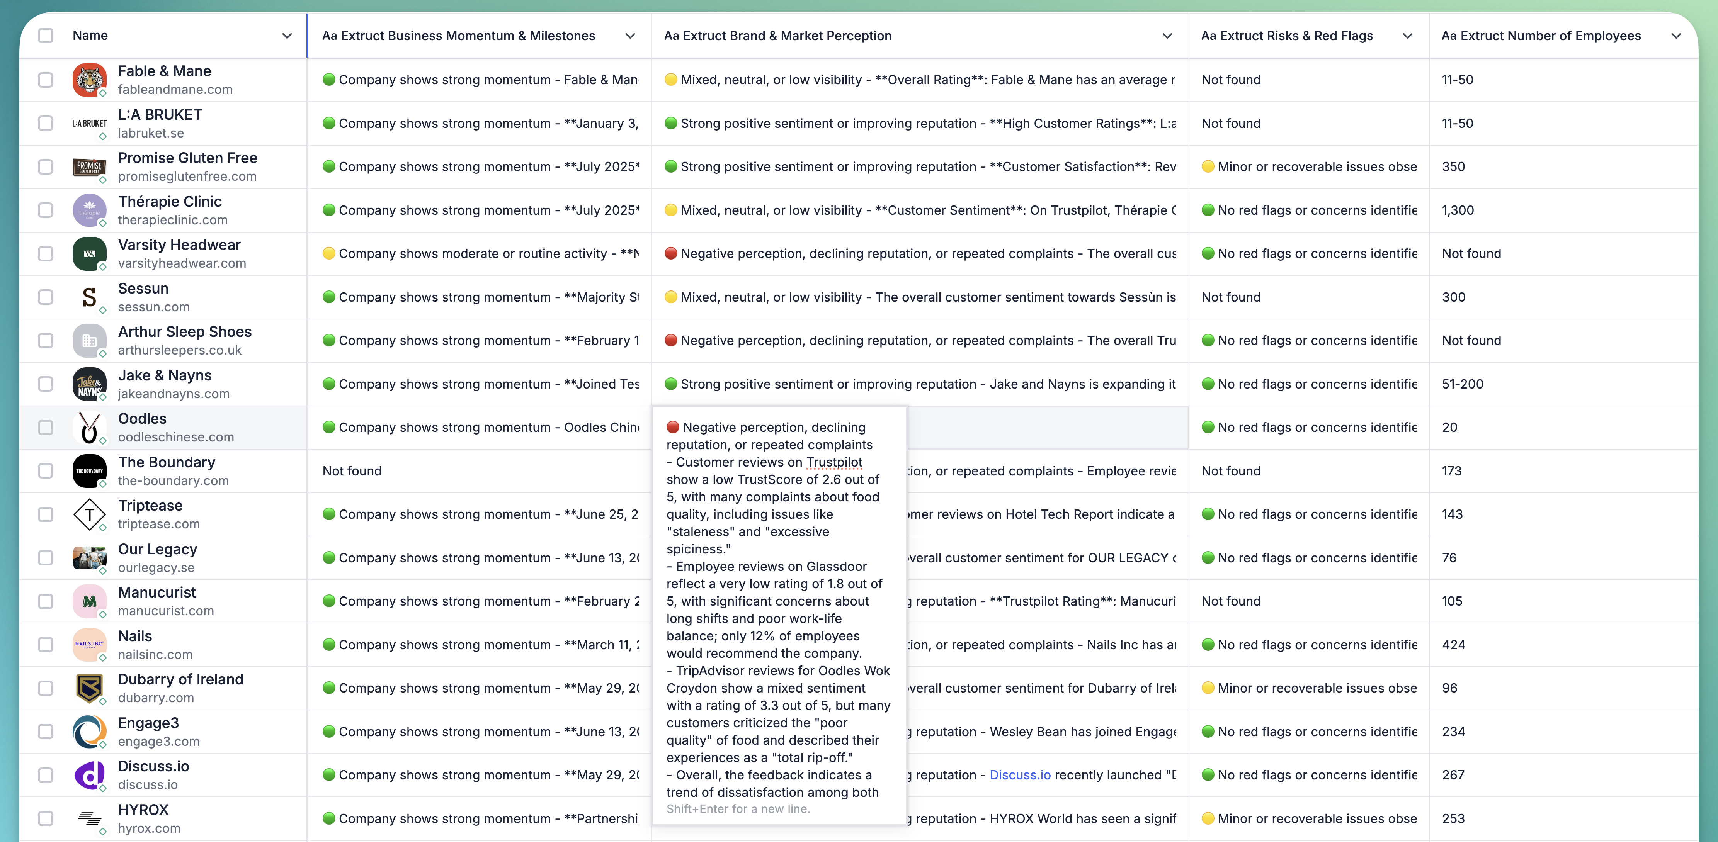Click Arthur Sleep Shoes perception cell

point(920,341)
